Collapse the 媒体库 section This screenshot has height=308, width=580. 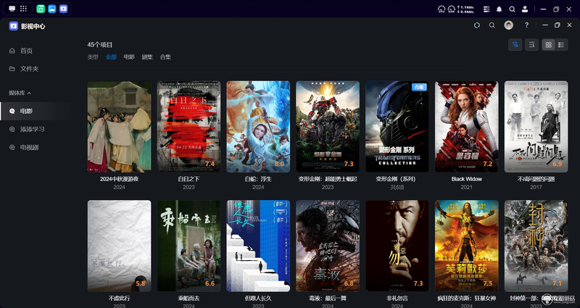(x=20, y=93)
